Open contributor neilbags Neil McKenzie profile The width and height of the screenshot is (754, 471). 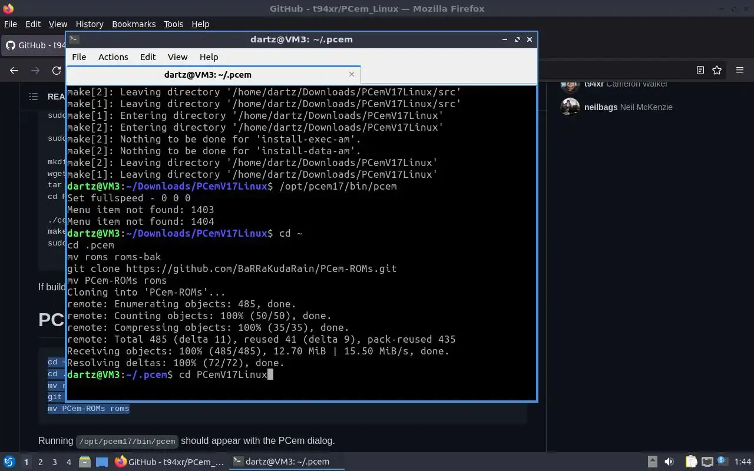coord(628,107)
